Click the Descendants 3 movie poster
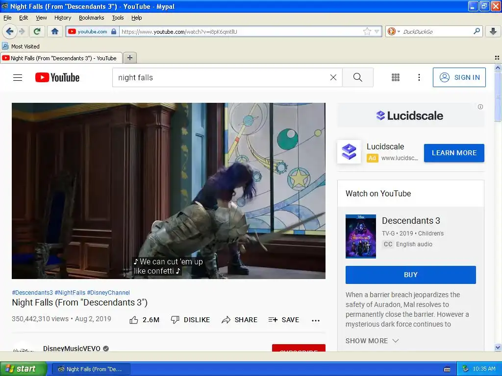The width and height of the screenshot is (502, 376). [360, 236]
